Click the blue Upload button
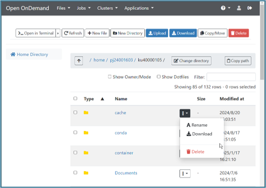Image resolution: width=266 pixels, height=188 pixels. (x=157, y=33)
